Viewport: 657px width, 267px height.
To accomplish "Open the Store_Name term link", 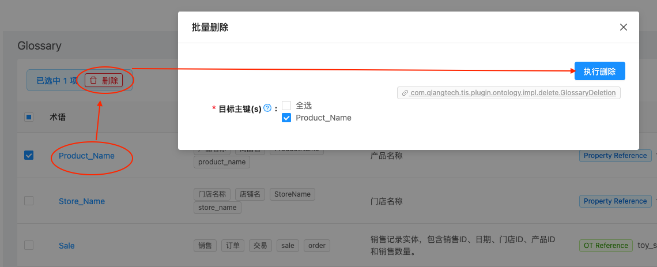I will tap(82, 201).
